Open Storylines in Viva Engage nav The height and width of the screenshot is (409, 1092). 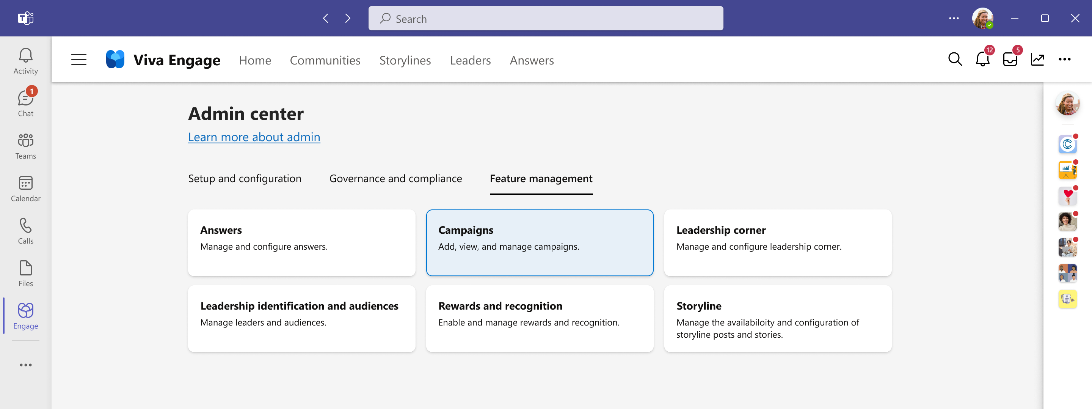coord(405,60)
